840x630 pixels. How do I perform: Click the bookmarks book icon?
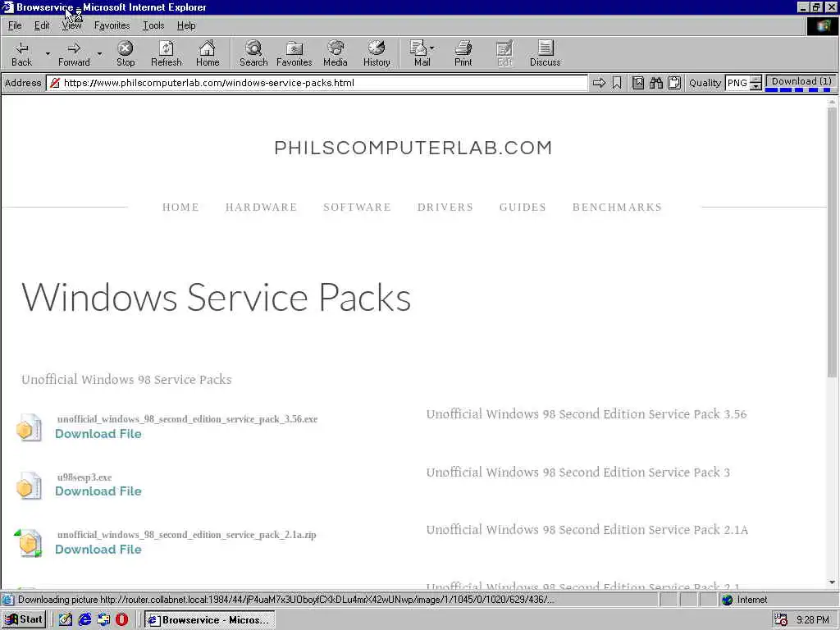pyautogui.click(x=638, y=83)
